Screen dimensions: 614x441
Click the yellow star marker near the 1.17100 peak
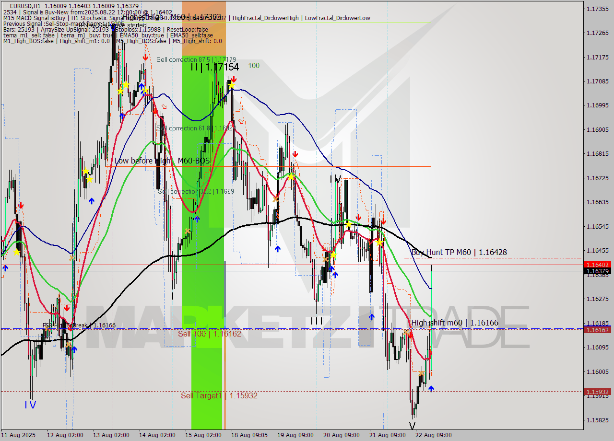pos(232,85)
